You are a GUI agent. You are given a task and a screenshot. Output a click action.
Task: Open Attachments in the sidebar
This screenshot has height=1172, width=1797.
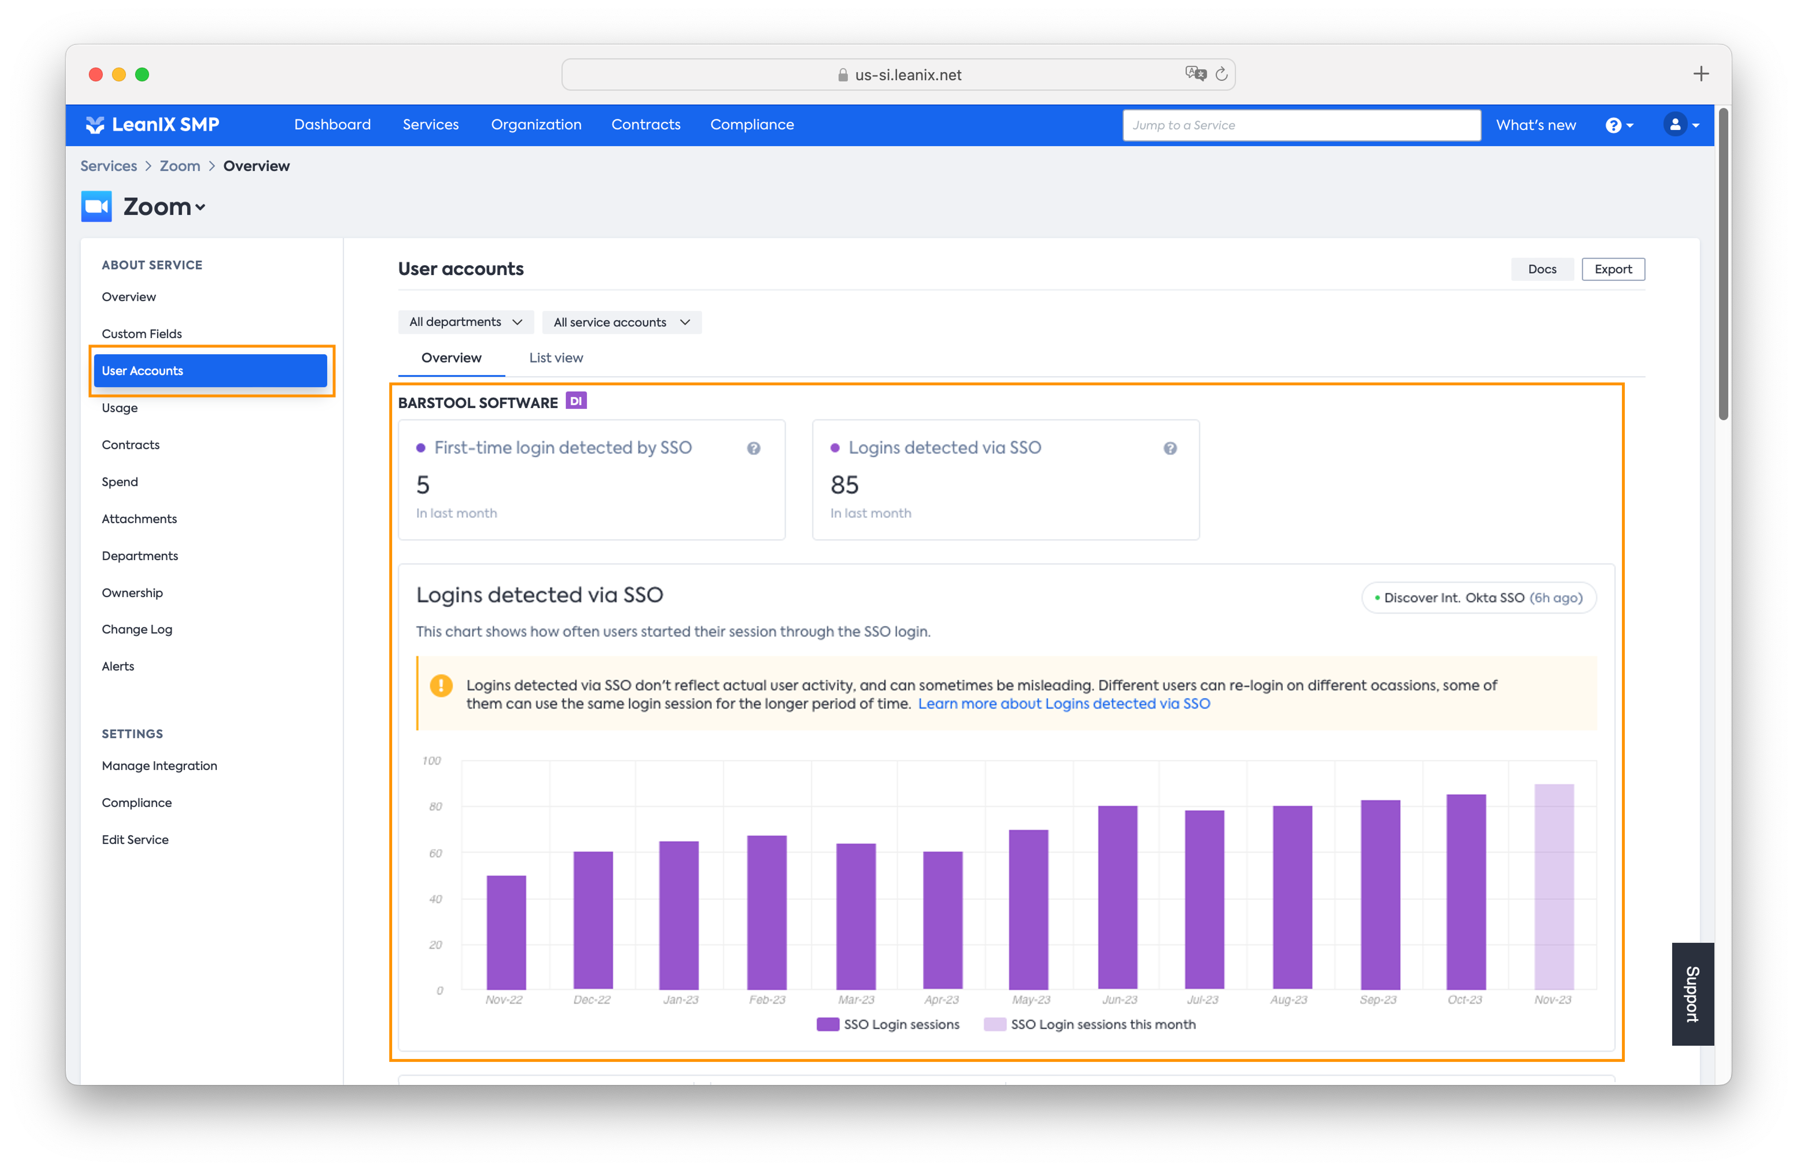click(x=140, y=519)
